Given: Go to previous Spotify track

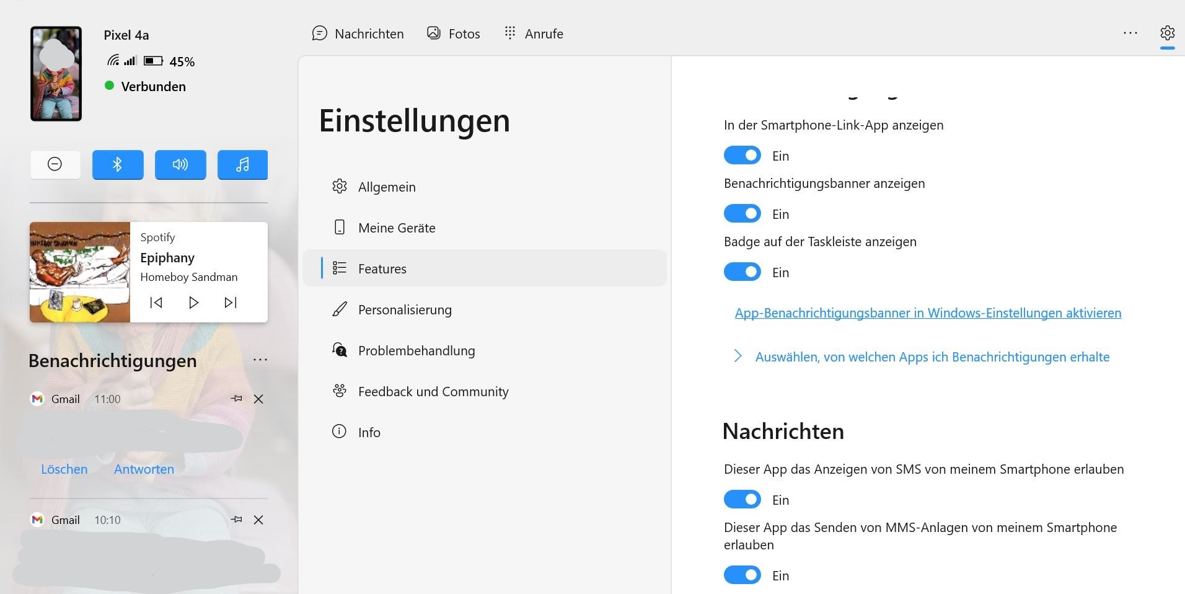Looking at the screenshot, I should pyautogui.click(x=156, y=303).
